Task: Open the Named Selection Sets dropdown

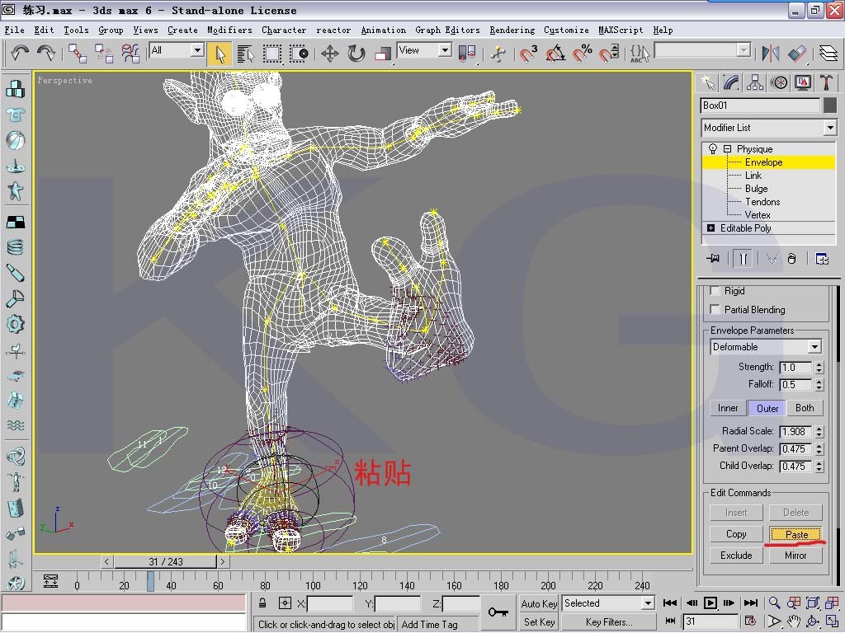Action: pos(703,50)
